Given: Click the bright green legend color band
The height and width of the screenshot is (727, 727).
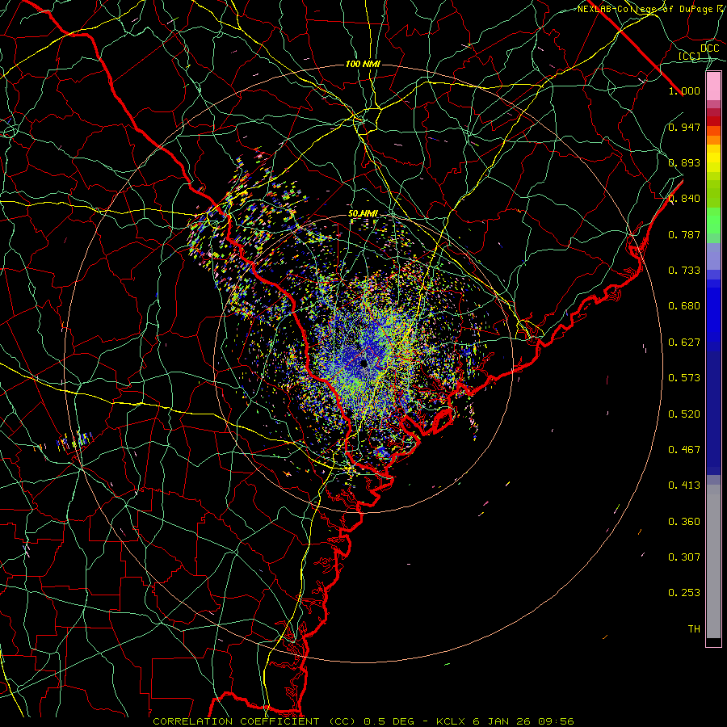Looking at the screenshot, I should coord(713,221).
